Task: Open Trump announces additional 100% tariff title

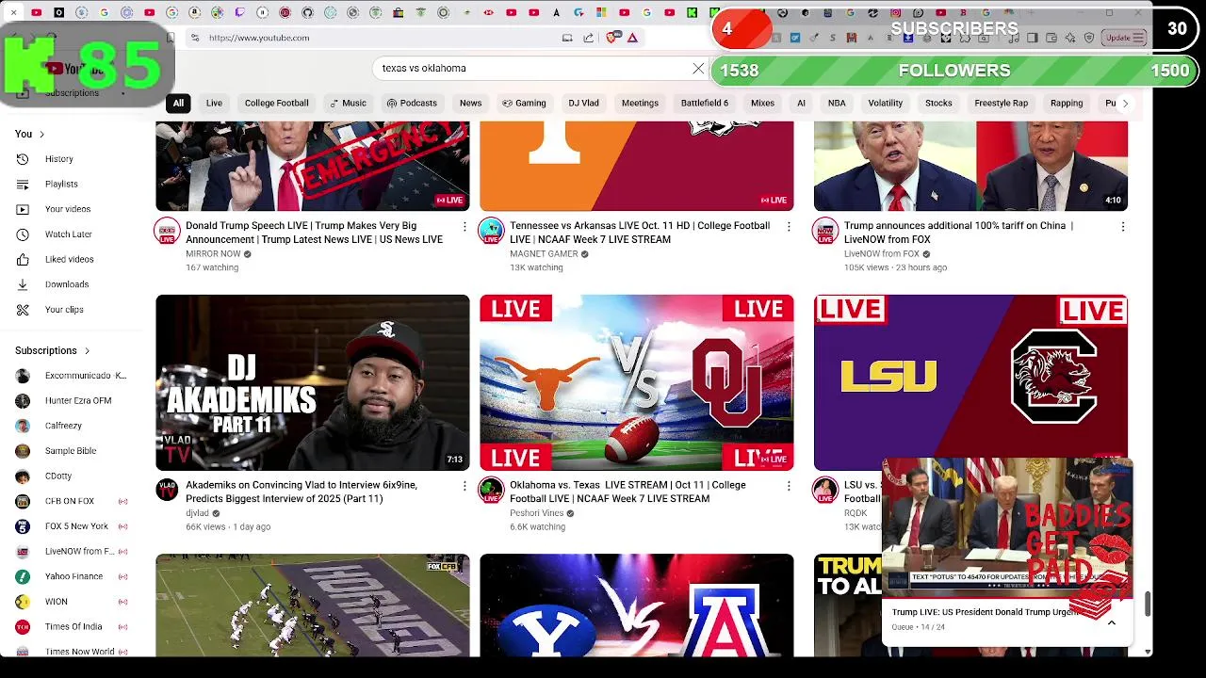Action: (x=958, y=233)
